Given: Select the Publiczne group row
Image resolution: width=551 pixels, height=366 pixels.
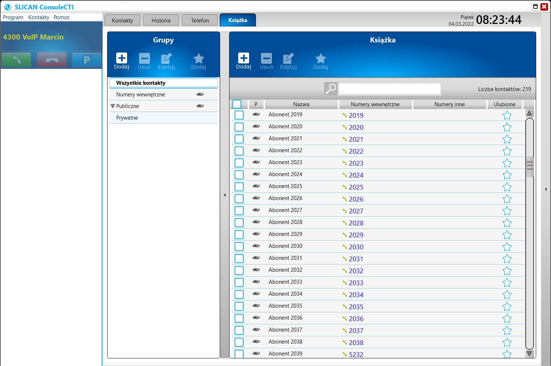Looking at the screenshot, I should 164,106.
